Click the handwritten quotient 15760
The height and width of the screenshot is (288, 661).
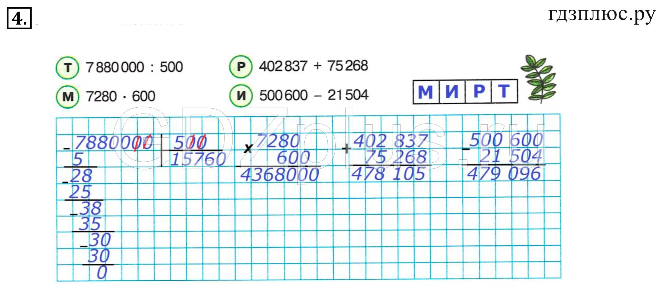coord(199,159)
